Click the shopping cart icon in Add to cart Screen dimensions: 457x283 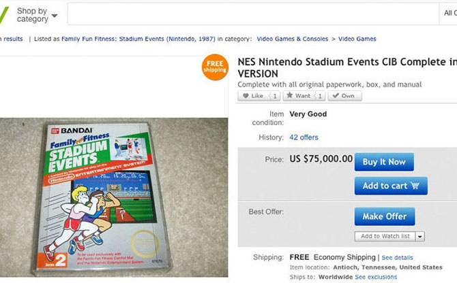pyautogui.click(x=415, y=185)
